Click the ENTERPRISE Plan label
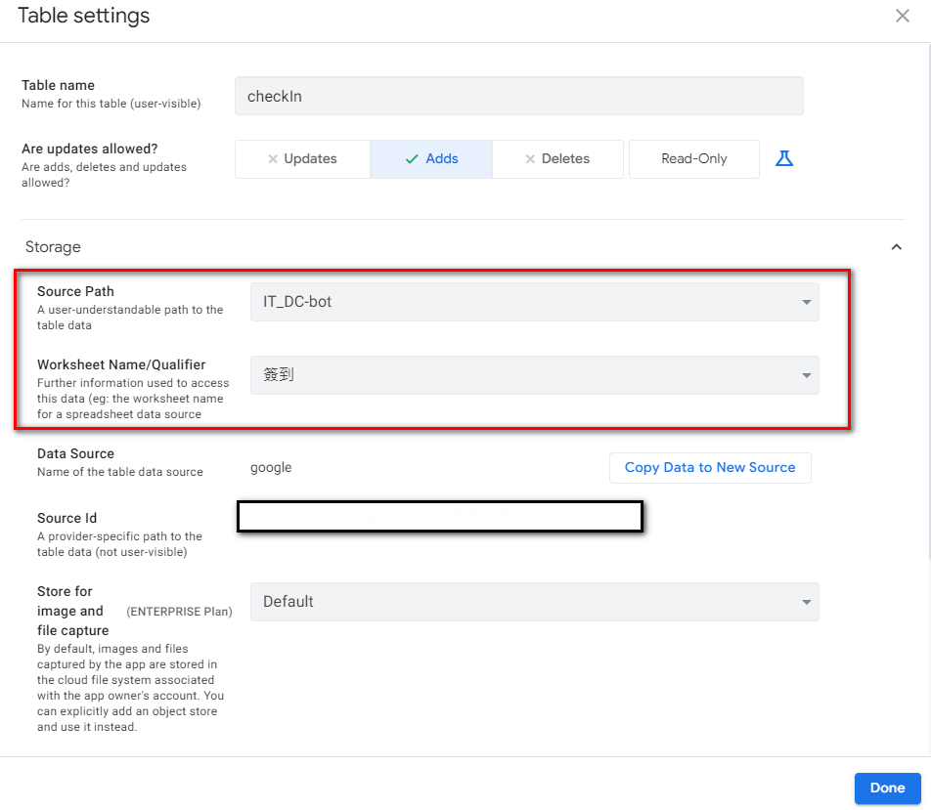Viewport: 931px width, 810px height. [179, 612]
